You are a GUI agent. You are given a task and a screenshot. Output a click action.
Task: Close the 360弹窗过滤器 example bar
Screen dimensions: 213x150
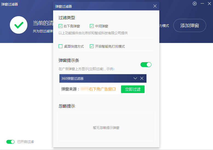pos(142,78)
